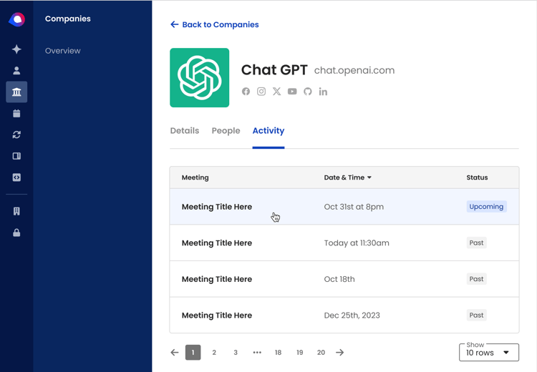
Task: Go to page 20
Action: point(321,353)
